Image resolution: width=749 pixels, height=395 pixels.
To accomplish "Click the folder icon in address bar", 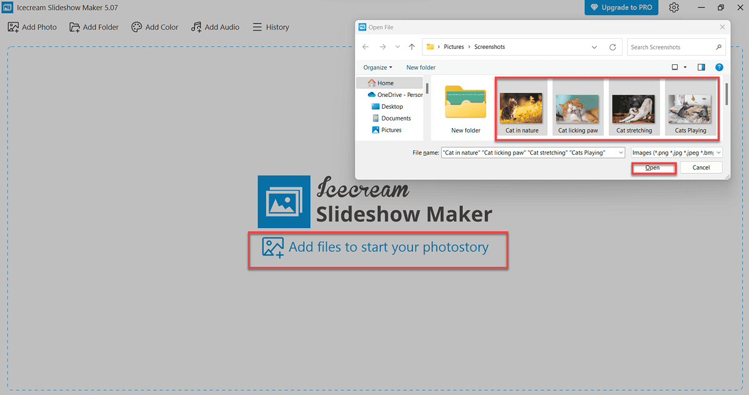I will tap(430, 47).
